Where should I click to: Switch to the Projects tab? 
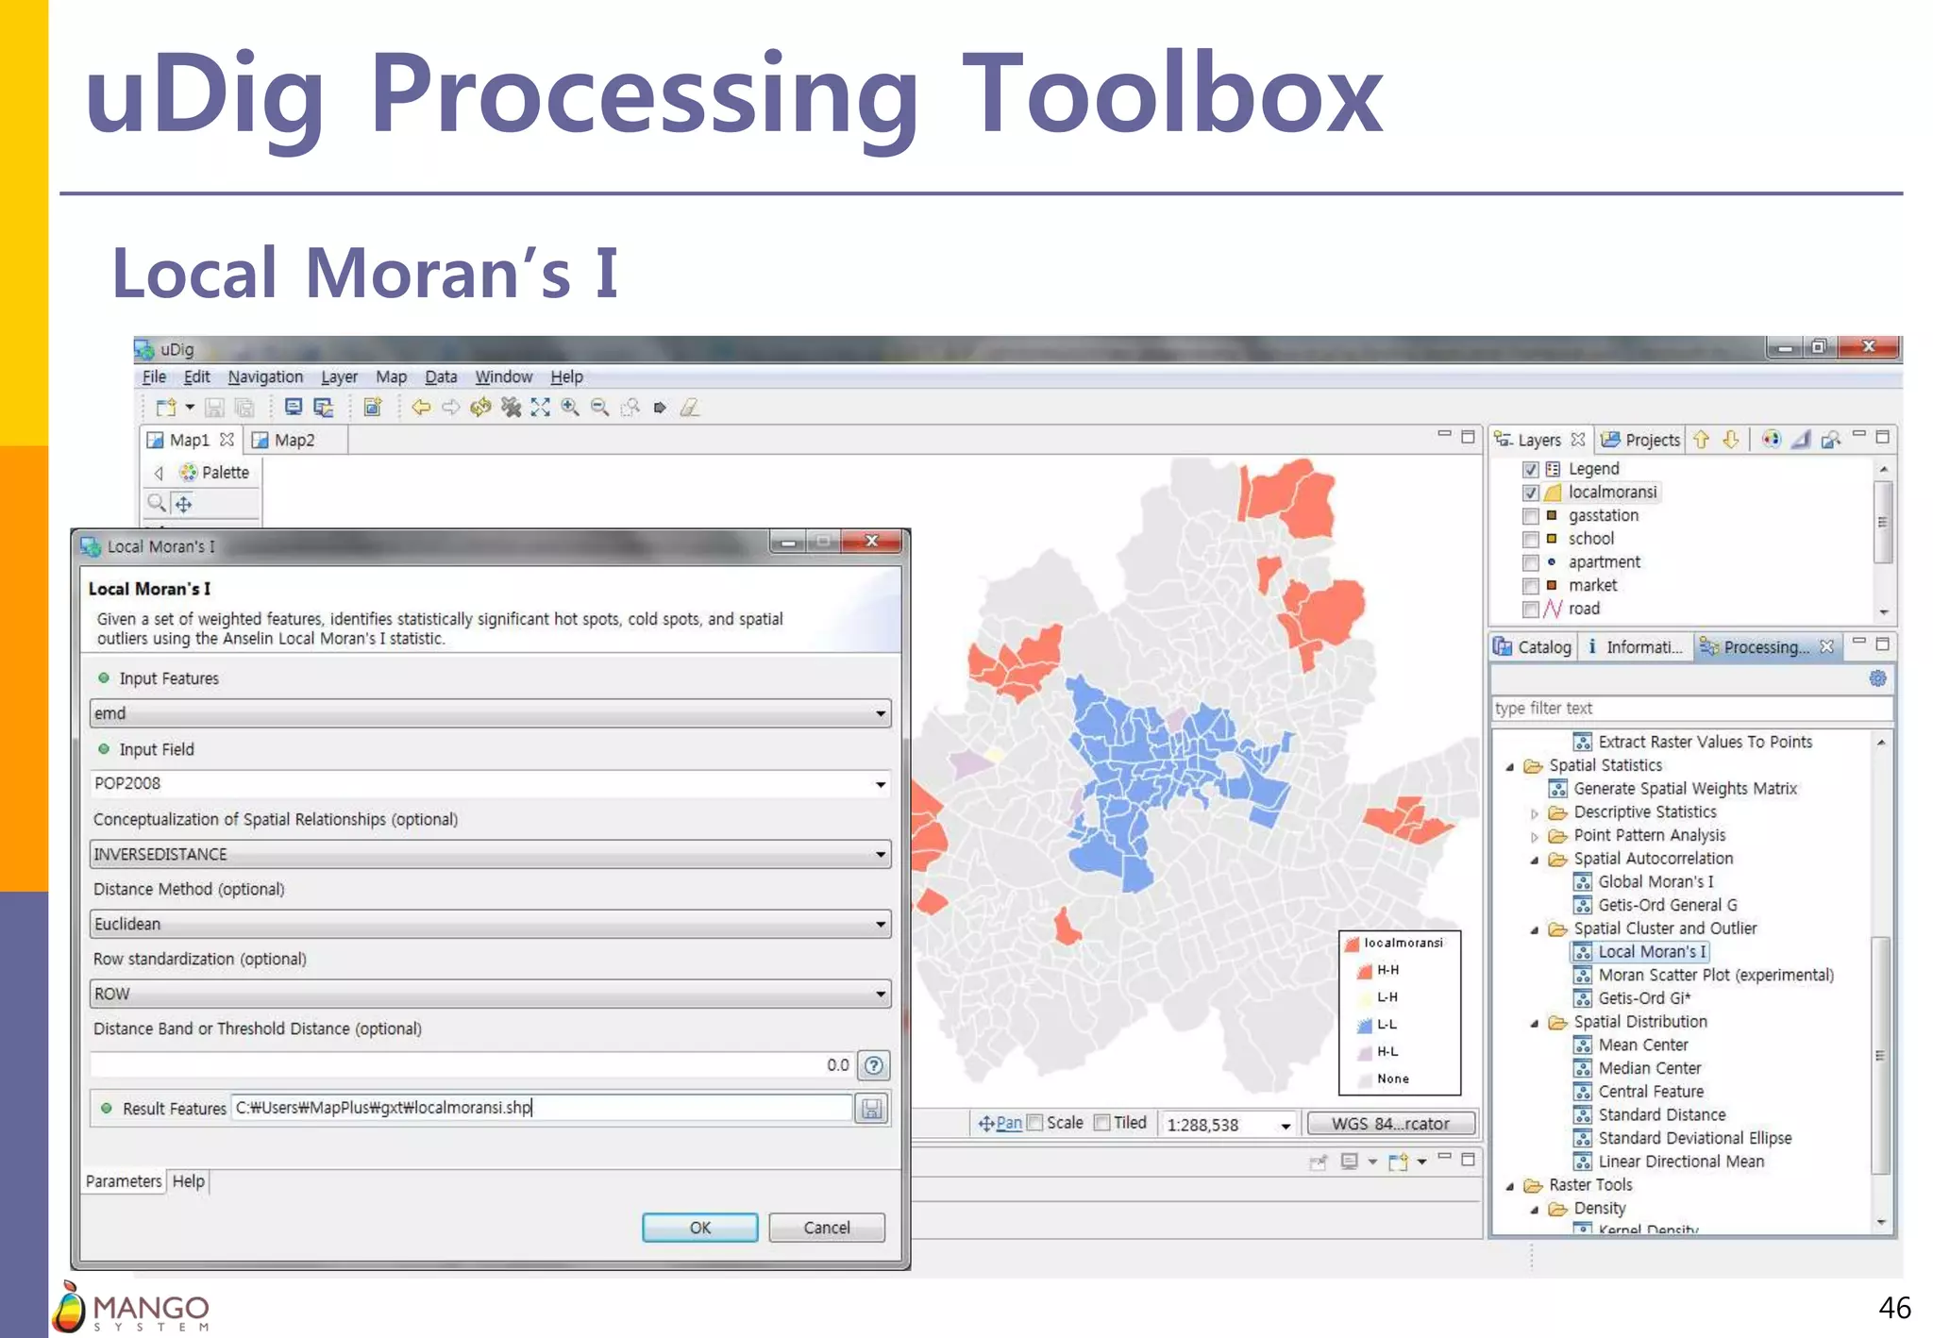(1640, 440)
